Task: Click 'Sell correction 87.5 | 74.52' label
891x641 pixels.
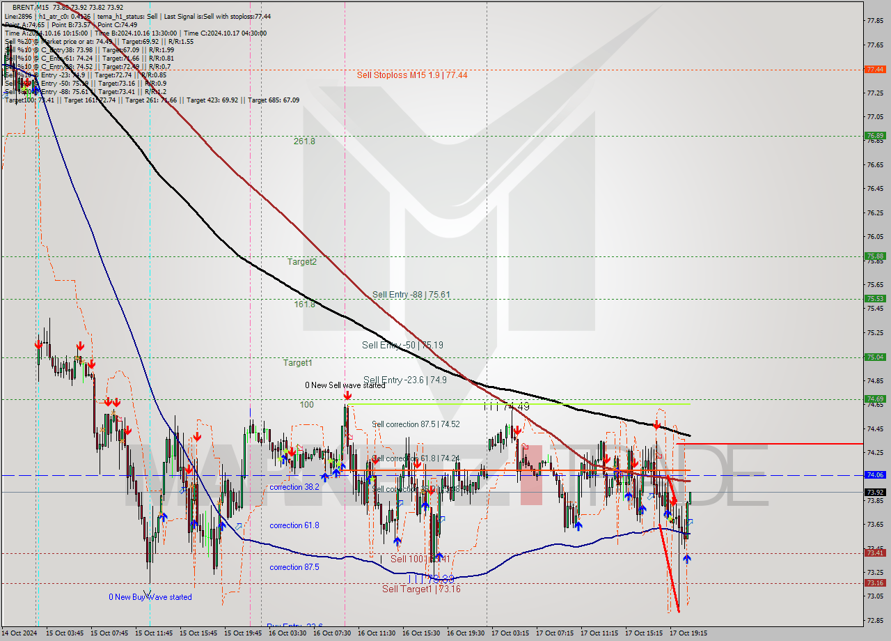Action: 416,424
